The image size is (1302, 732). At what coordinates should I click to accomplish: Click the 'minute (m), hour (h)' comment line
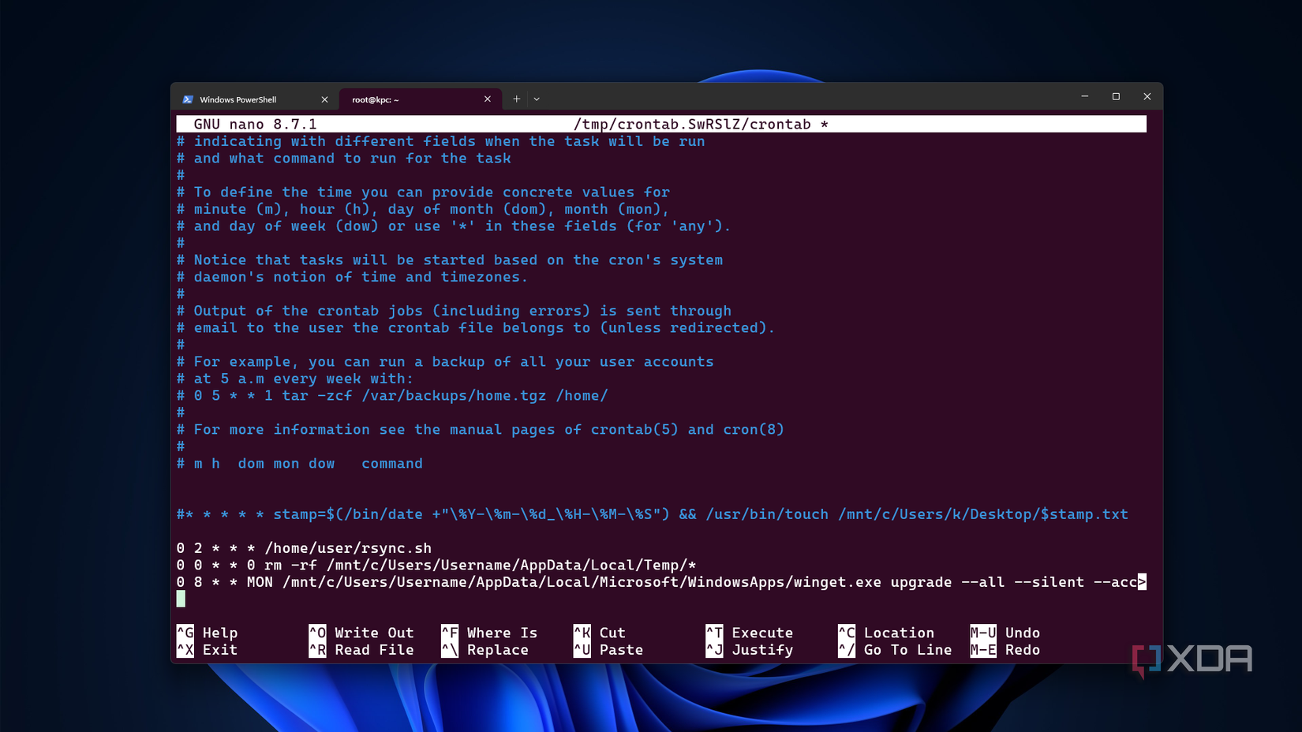(x=423, y=209)
